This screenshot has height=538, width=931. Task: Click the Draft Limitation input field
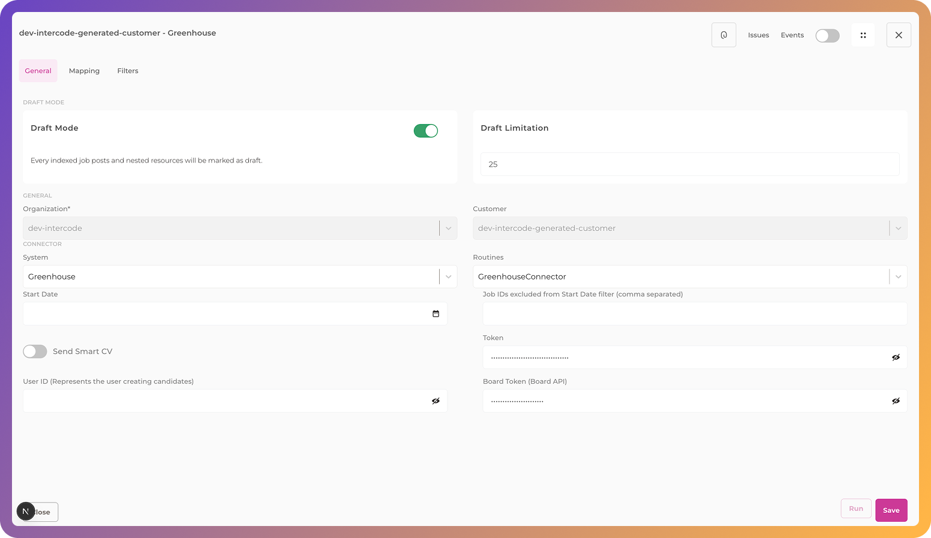tap(690, 164)
